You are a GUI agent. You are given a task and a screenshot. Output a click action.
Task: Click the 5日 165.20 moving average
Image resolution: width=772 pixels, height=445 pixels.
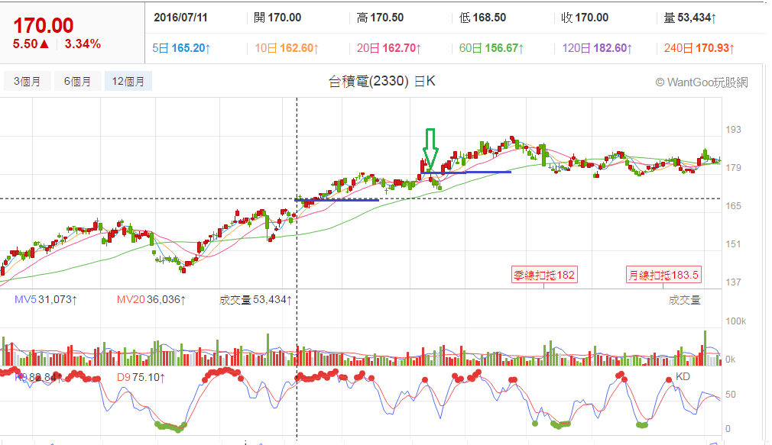(181, 48)
